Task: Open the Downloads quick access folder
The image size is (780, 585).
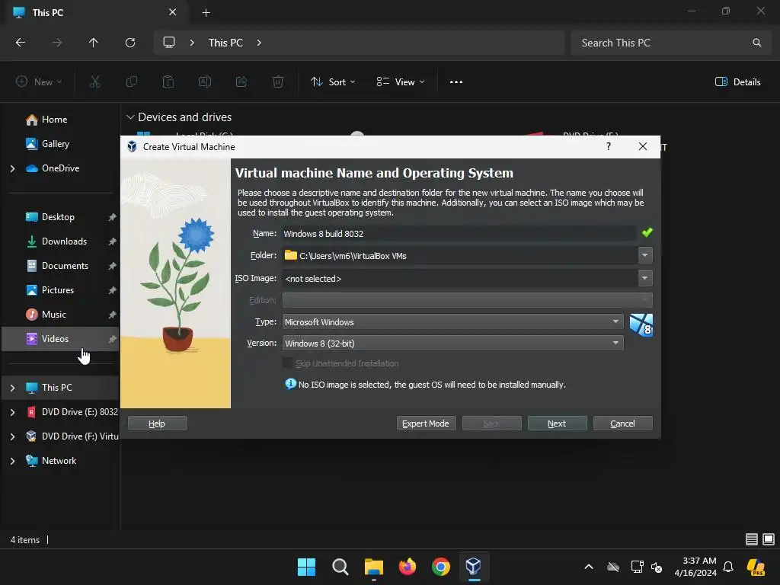Action: click(64, 241)
